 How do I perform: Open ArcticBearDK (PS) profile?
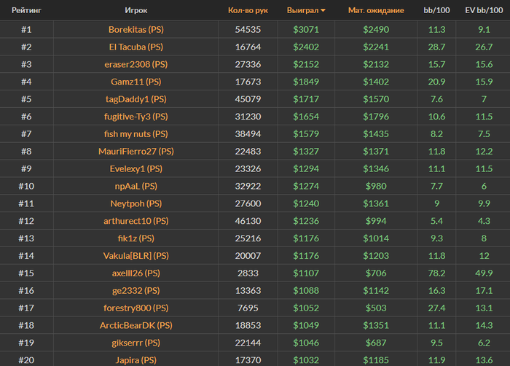[136, 325]
